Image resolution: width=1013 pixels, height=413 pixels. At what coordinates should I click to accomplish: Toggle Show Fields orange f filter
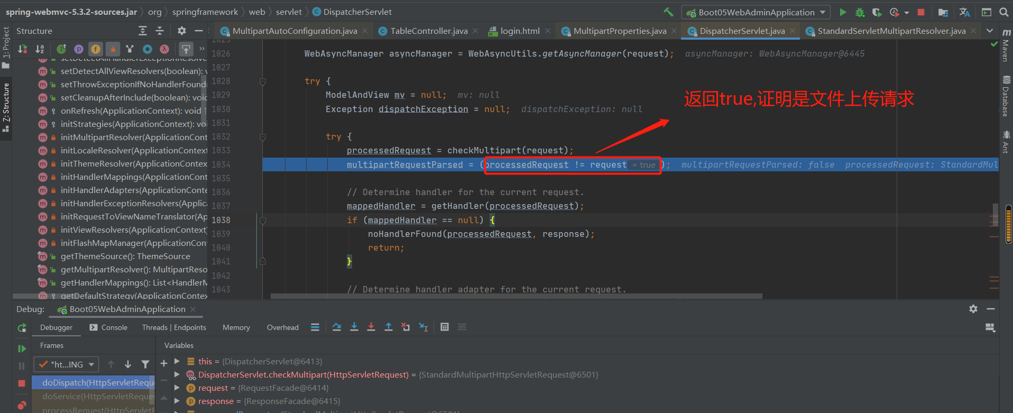pos(96,49)
